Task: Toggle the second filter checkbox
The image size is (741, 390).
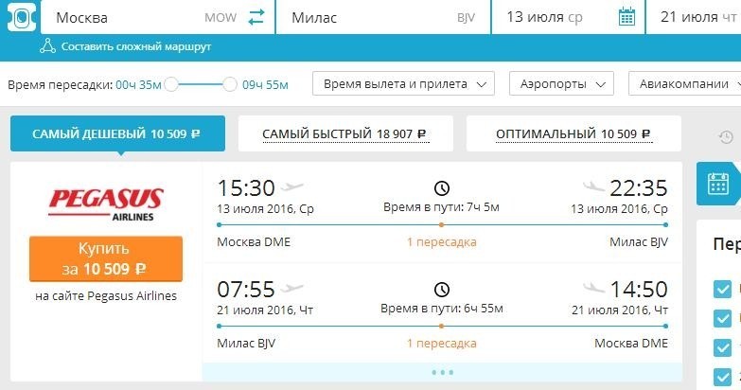Action: click(722, 318)
